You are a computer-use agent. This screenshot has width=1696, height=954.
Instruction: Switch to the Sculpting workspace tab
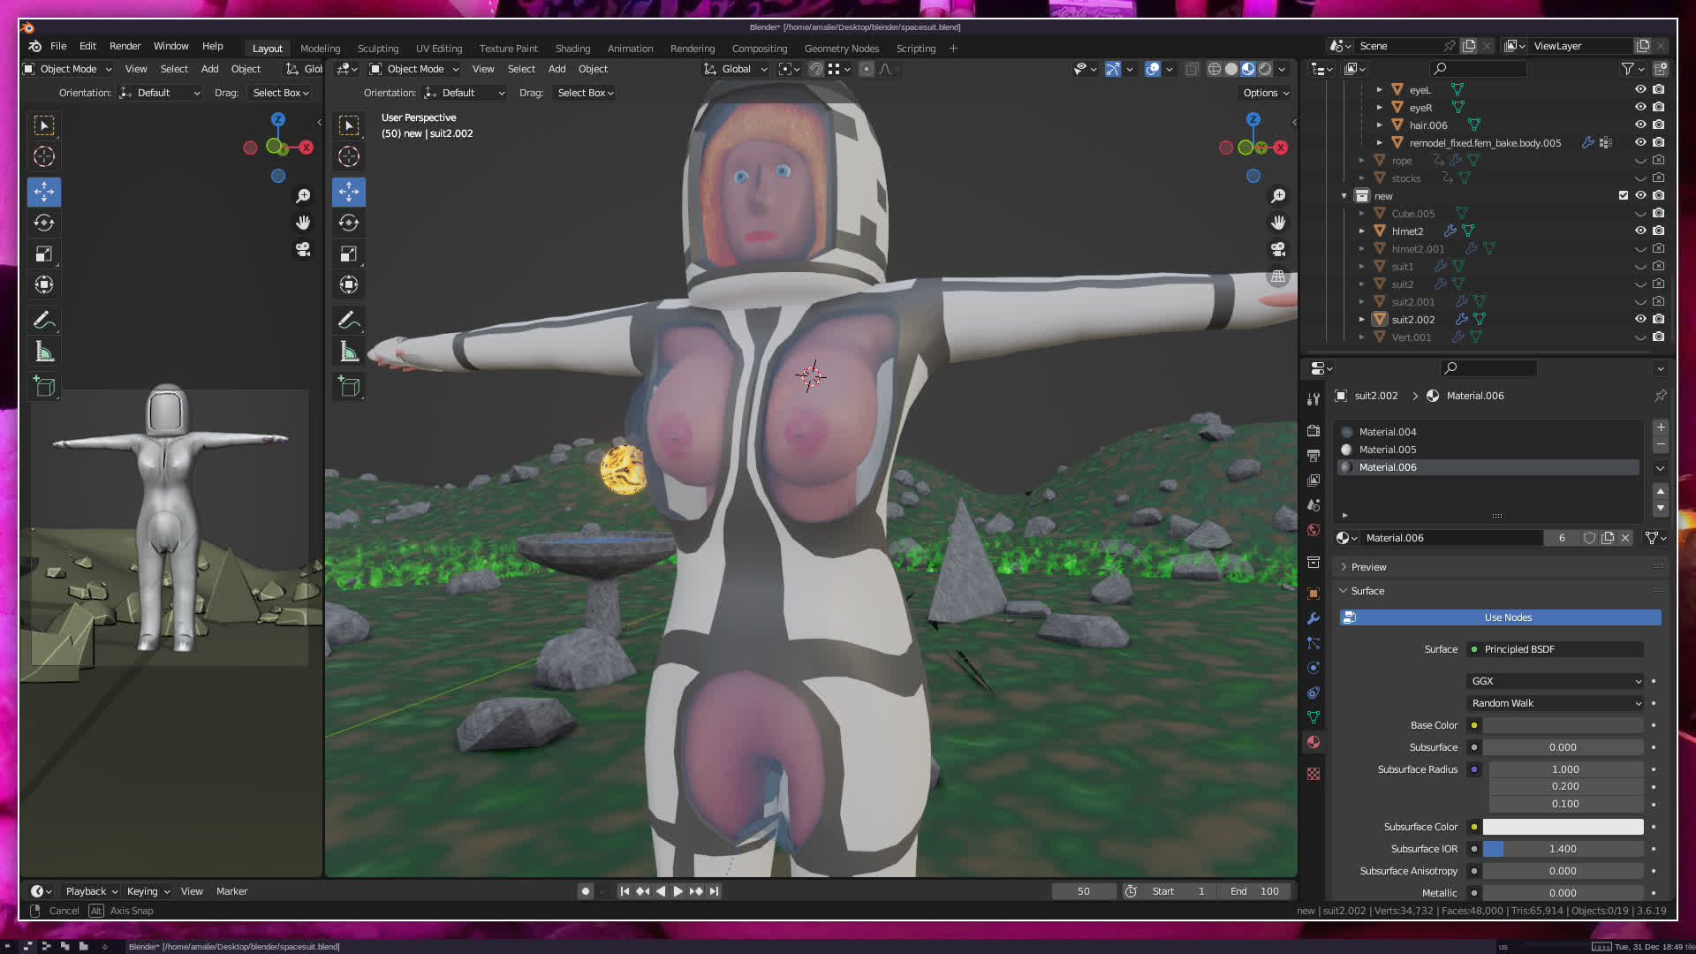point(377,49)
